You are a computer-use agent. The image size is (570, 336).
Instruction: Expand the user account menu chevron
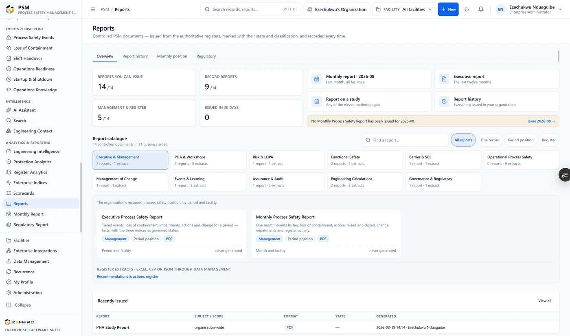[560, 9]
